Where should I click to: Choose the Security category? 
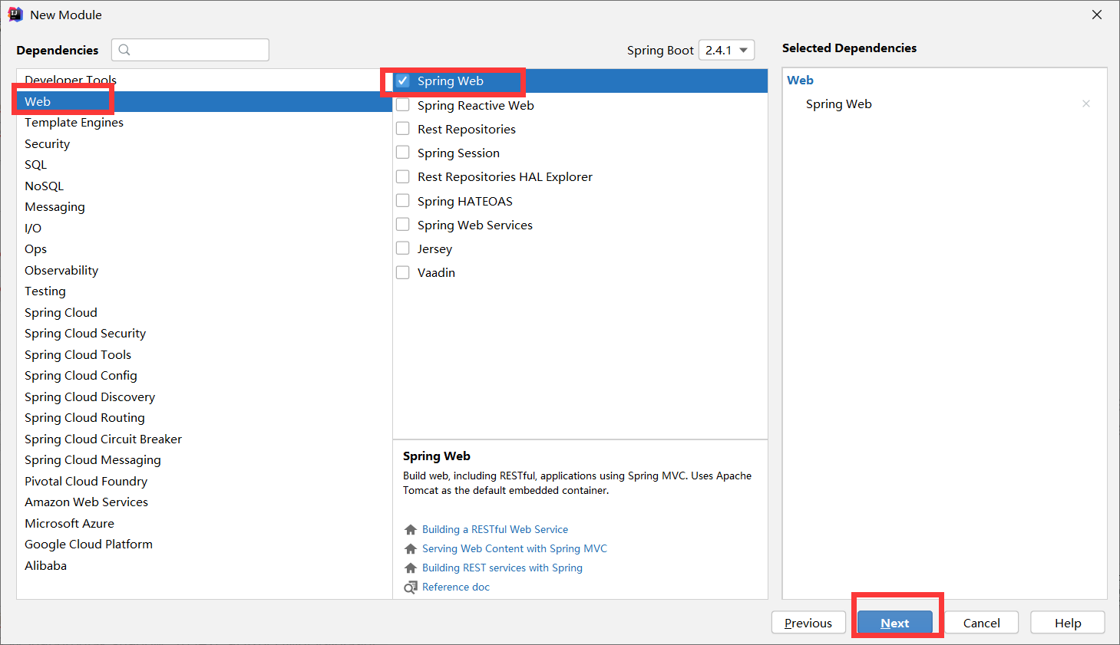coord(204,143)
